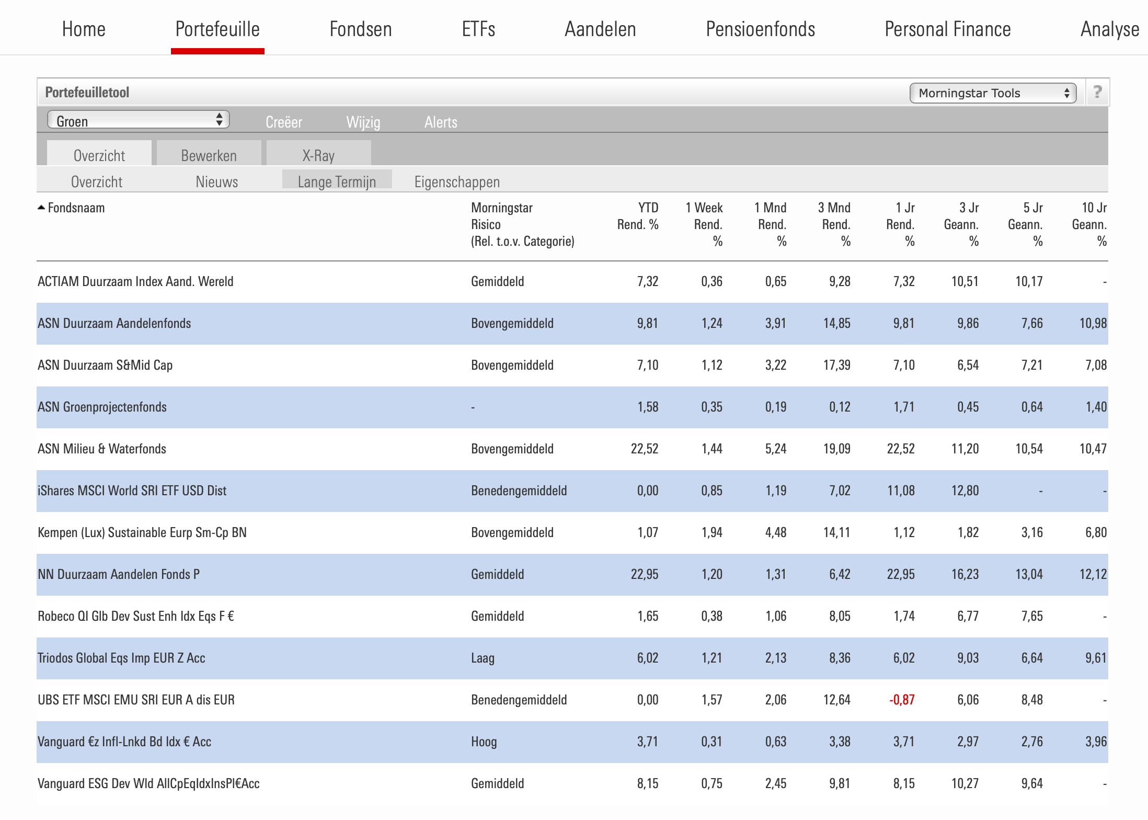Open the Pensioenfonds menu item

coord(760,29)
